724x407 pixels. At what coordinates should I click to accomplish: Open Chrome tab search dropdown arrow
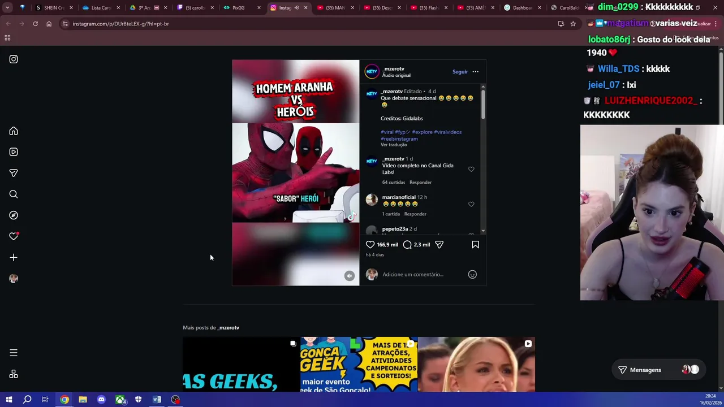[x=7, y=8]
